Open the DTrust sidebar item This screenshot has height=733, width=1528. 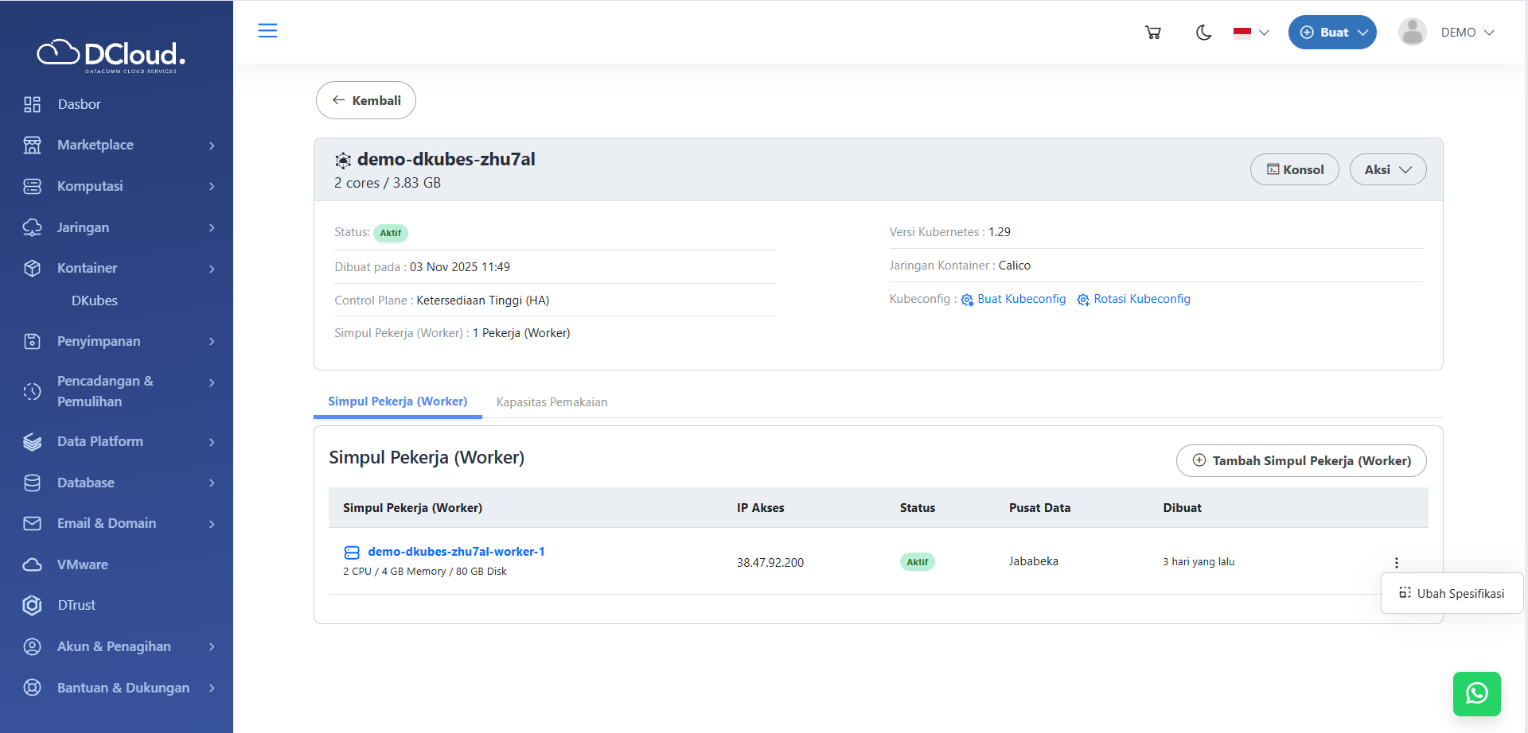tap(76, 605)
